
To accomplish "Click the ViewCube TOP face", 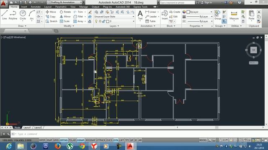I will [254, 50].
